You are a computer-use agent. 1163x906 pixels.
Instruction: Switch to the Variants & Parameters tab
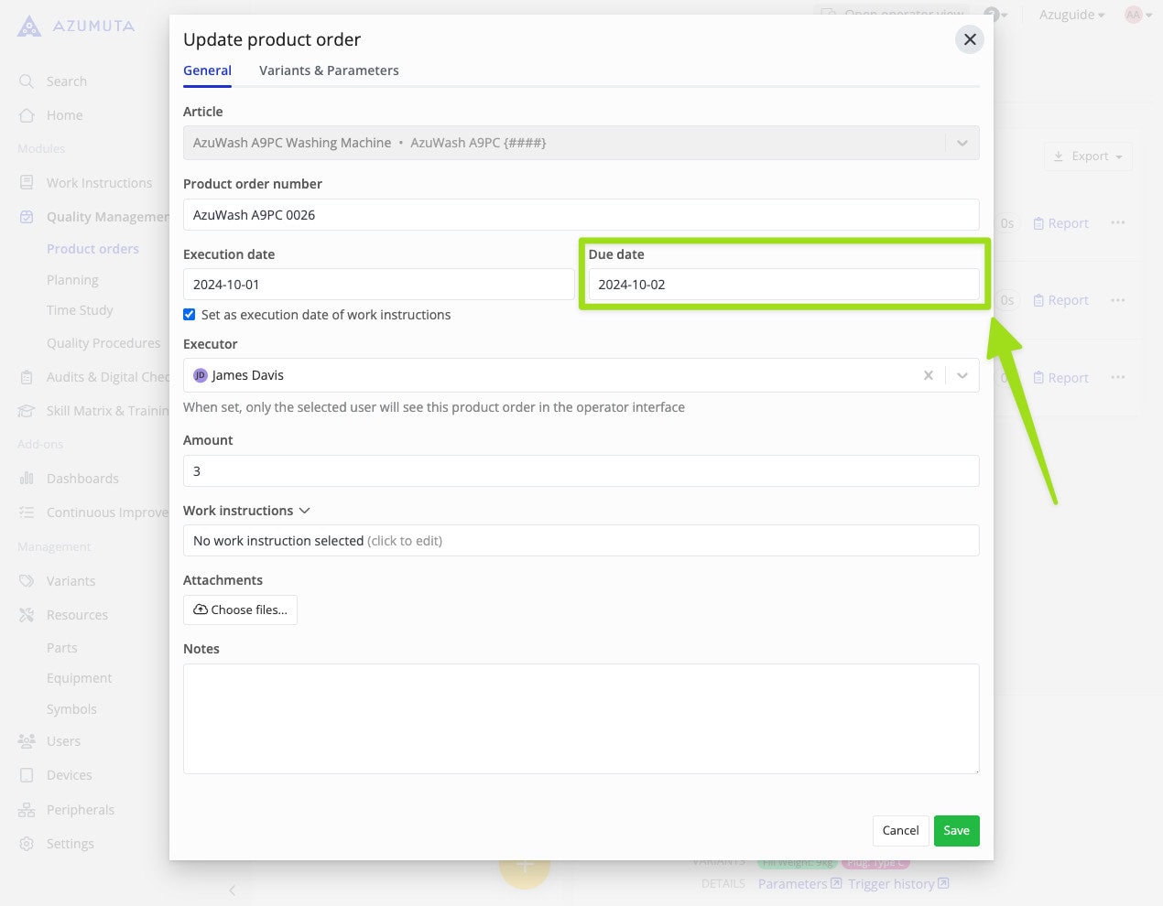[329, 70]
